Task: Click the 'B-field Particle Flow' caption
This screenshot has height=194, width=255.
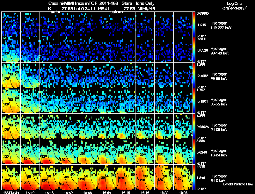Action: point(238,184)
